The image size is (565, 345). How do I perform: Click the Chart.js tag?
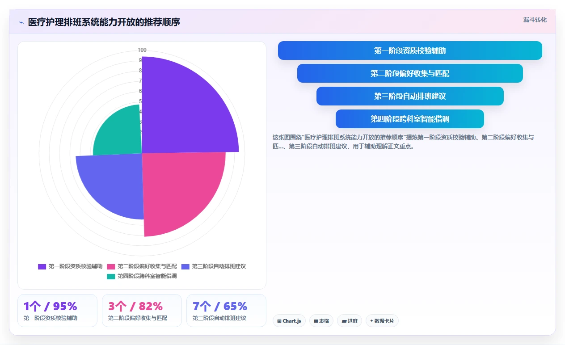[x=289, y=321]
